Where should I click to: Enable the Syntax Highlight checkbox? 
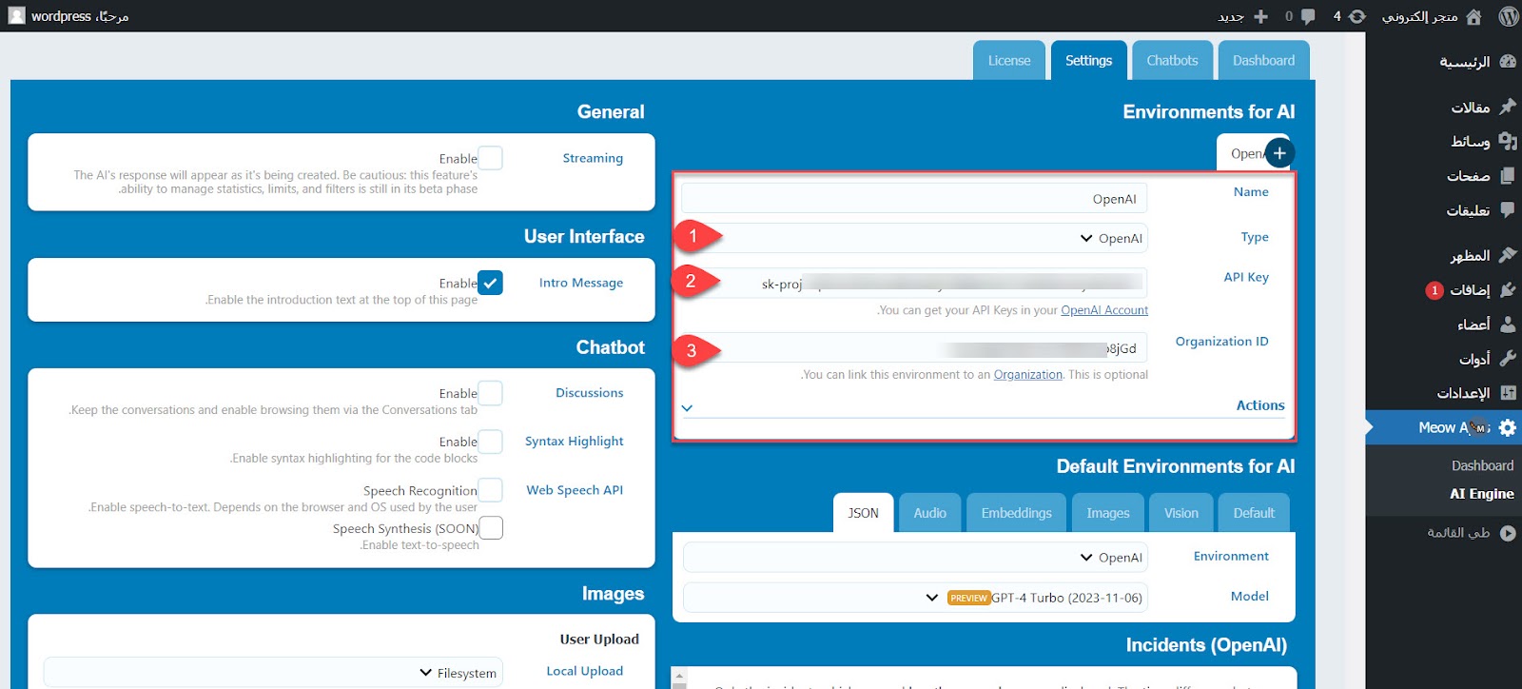coord(490,442)
